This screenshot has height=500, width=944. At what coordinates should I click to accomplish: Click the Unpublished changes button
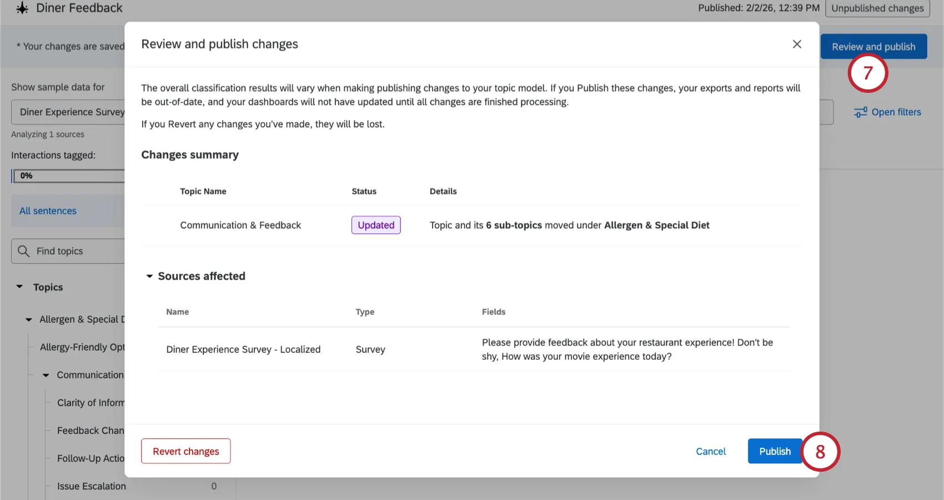[x=877, y=8]
